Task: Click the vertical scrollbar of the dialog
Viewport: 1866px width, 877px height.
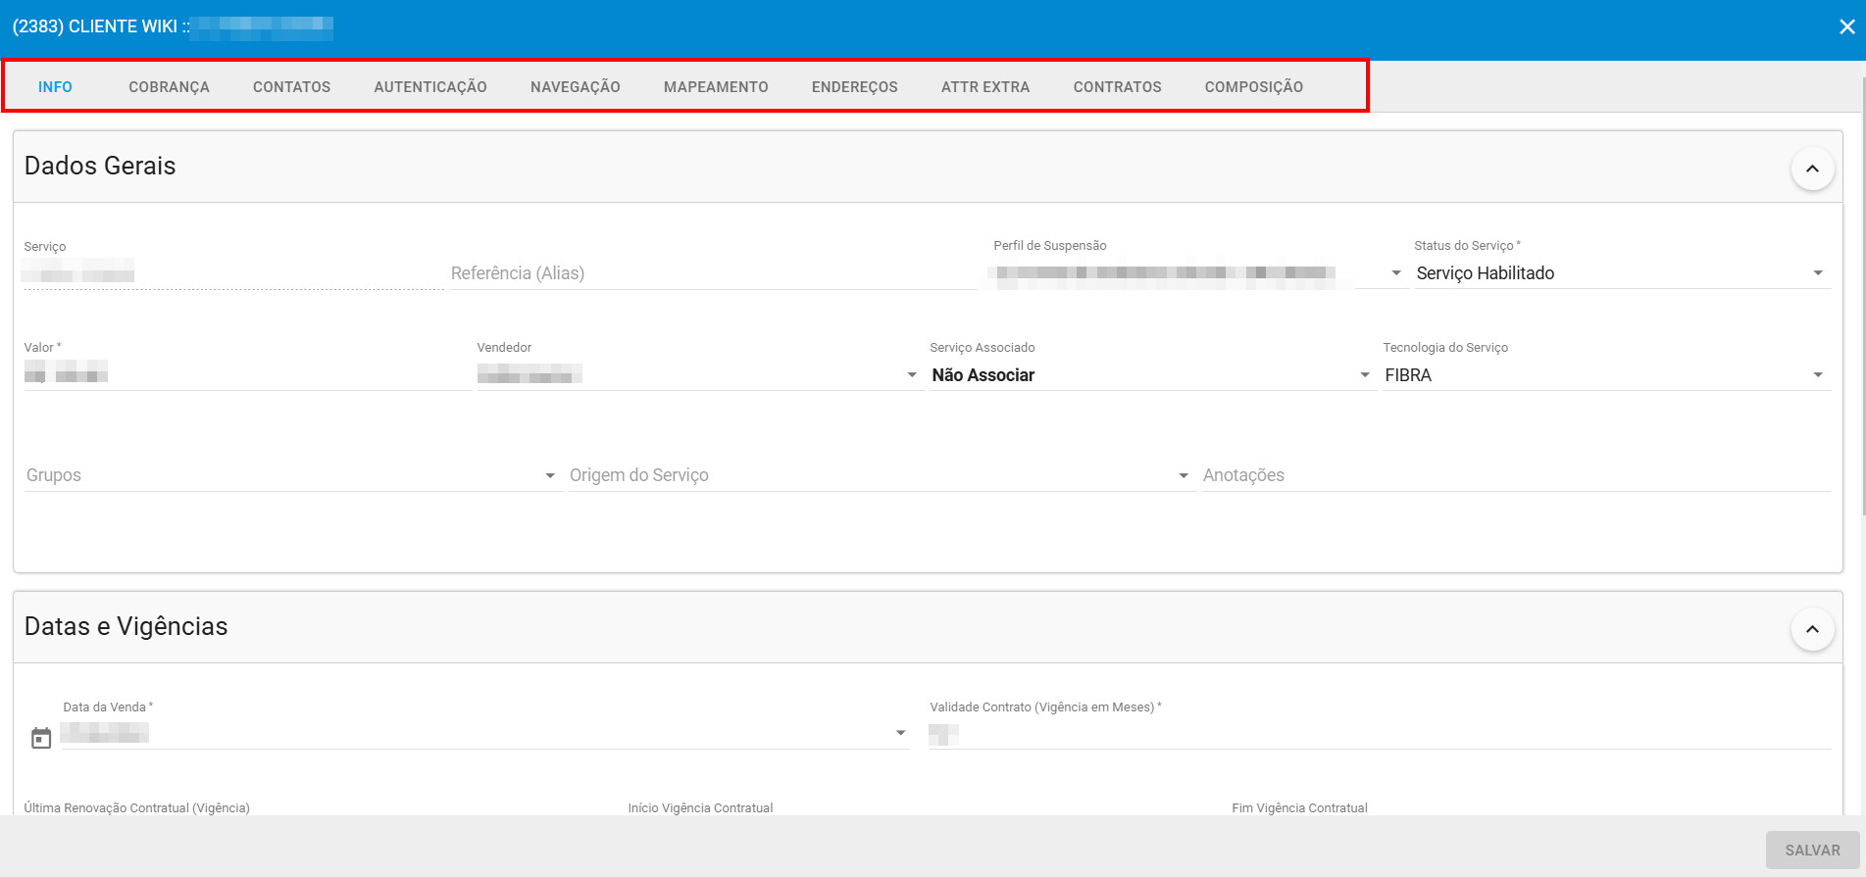Action: click(x=1862, y=294)
